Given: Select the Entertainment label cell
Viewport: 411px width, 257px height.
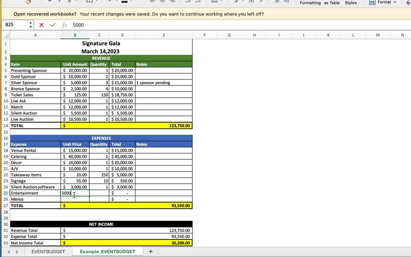Looking at the screenshot, I should click(x=35, y=193).
